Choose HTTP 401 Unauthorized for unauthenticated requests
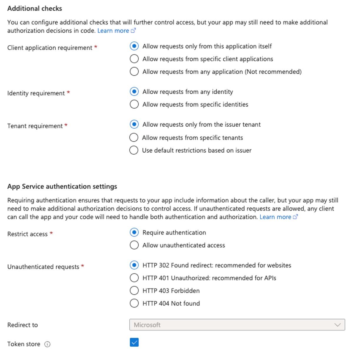The height and width of the screenshot is (354, 353). [134, 277]
